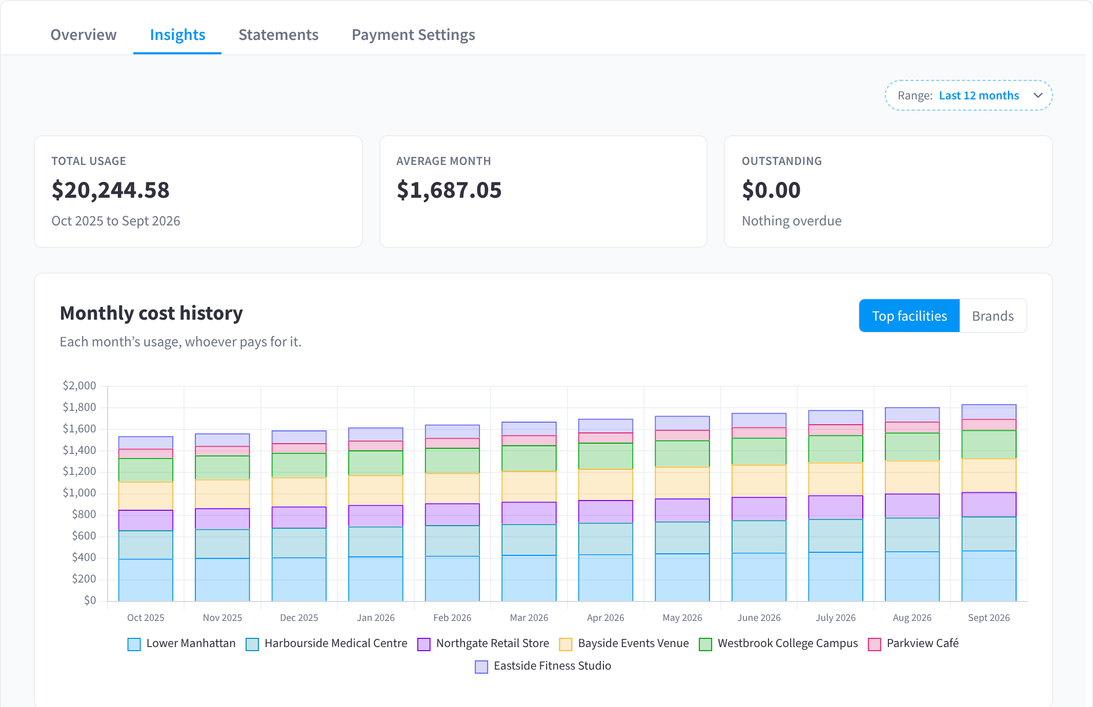Screen dimensions: 1093x707
Task: Toggle Westbrook College Campus legend swatch
Action: pyautogui.click(x=705, y=644)
